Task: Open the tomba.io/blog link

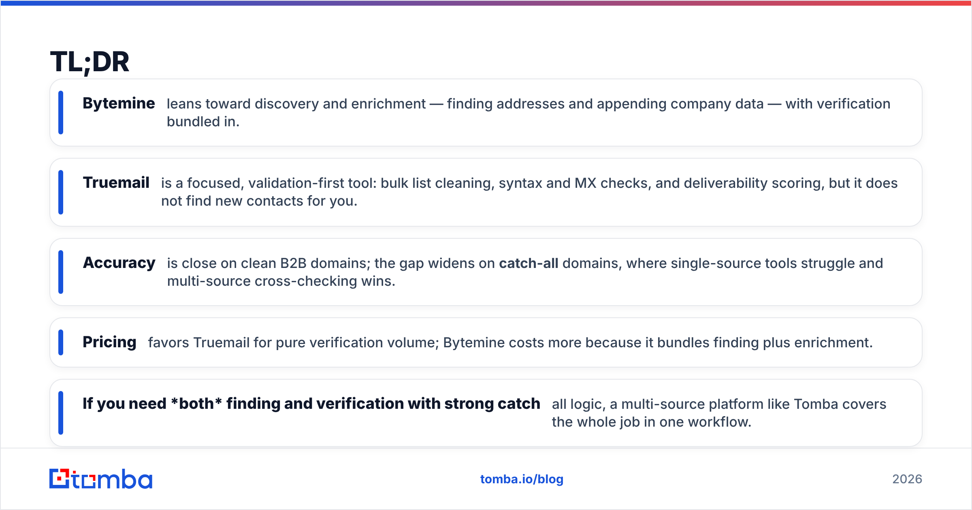Action: [x=522, y=479]
